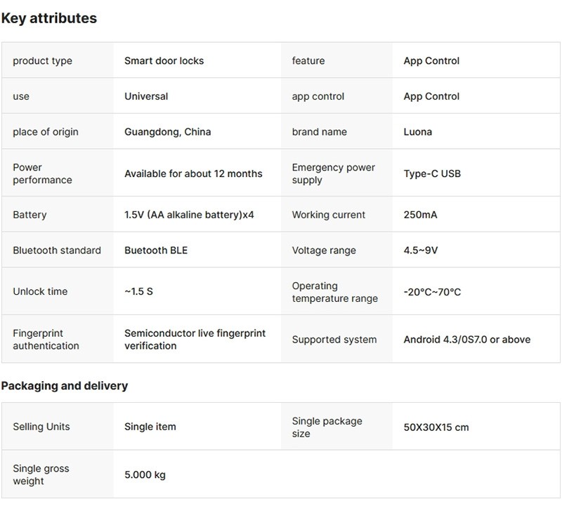Image resolution: width=562 pixels, height=506 pixels.
Task: Click Android 4.3/0S7.0 or above value
Action: tap(466, 340)
